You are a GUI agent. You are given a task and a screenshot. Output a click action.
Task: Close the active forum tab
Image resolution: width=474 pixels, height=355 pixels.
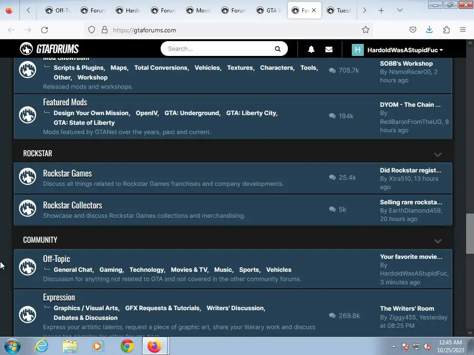pos(314,10)
